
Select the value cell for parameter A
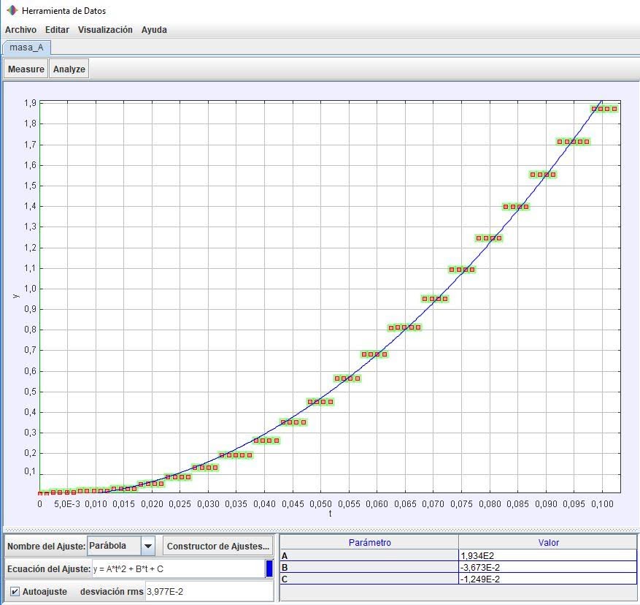tap(547, 555)
